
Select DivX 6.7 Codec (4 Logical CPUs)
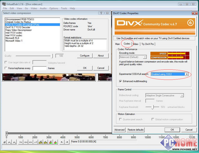(x=32, y=25)
